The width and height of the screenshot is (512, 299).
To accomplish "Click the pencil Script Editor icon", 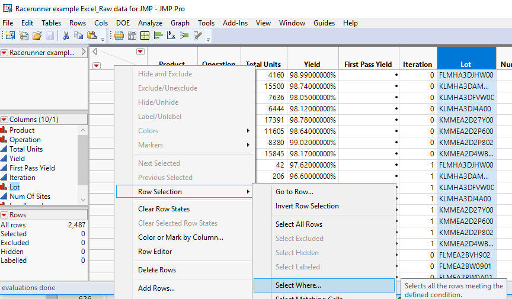I will click(x=197, y=36).
